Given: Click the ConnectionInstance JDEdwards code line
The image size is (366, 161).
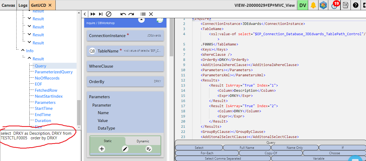Looking at the screenshot, I should [253, 24].
